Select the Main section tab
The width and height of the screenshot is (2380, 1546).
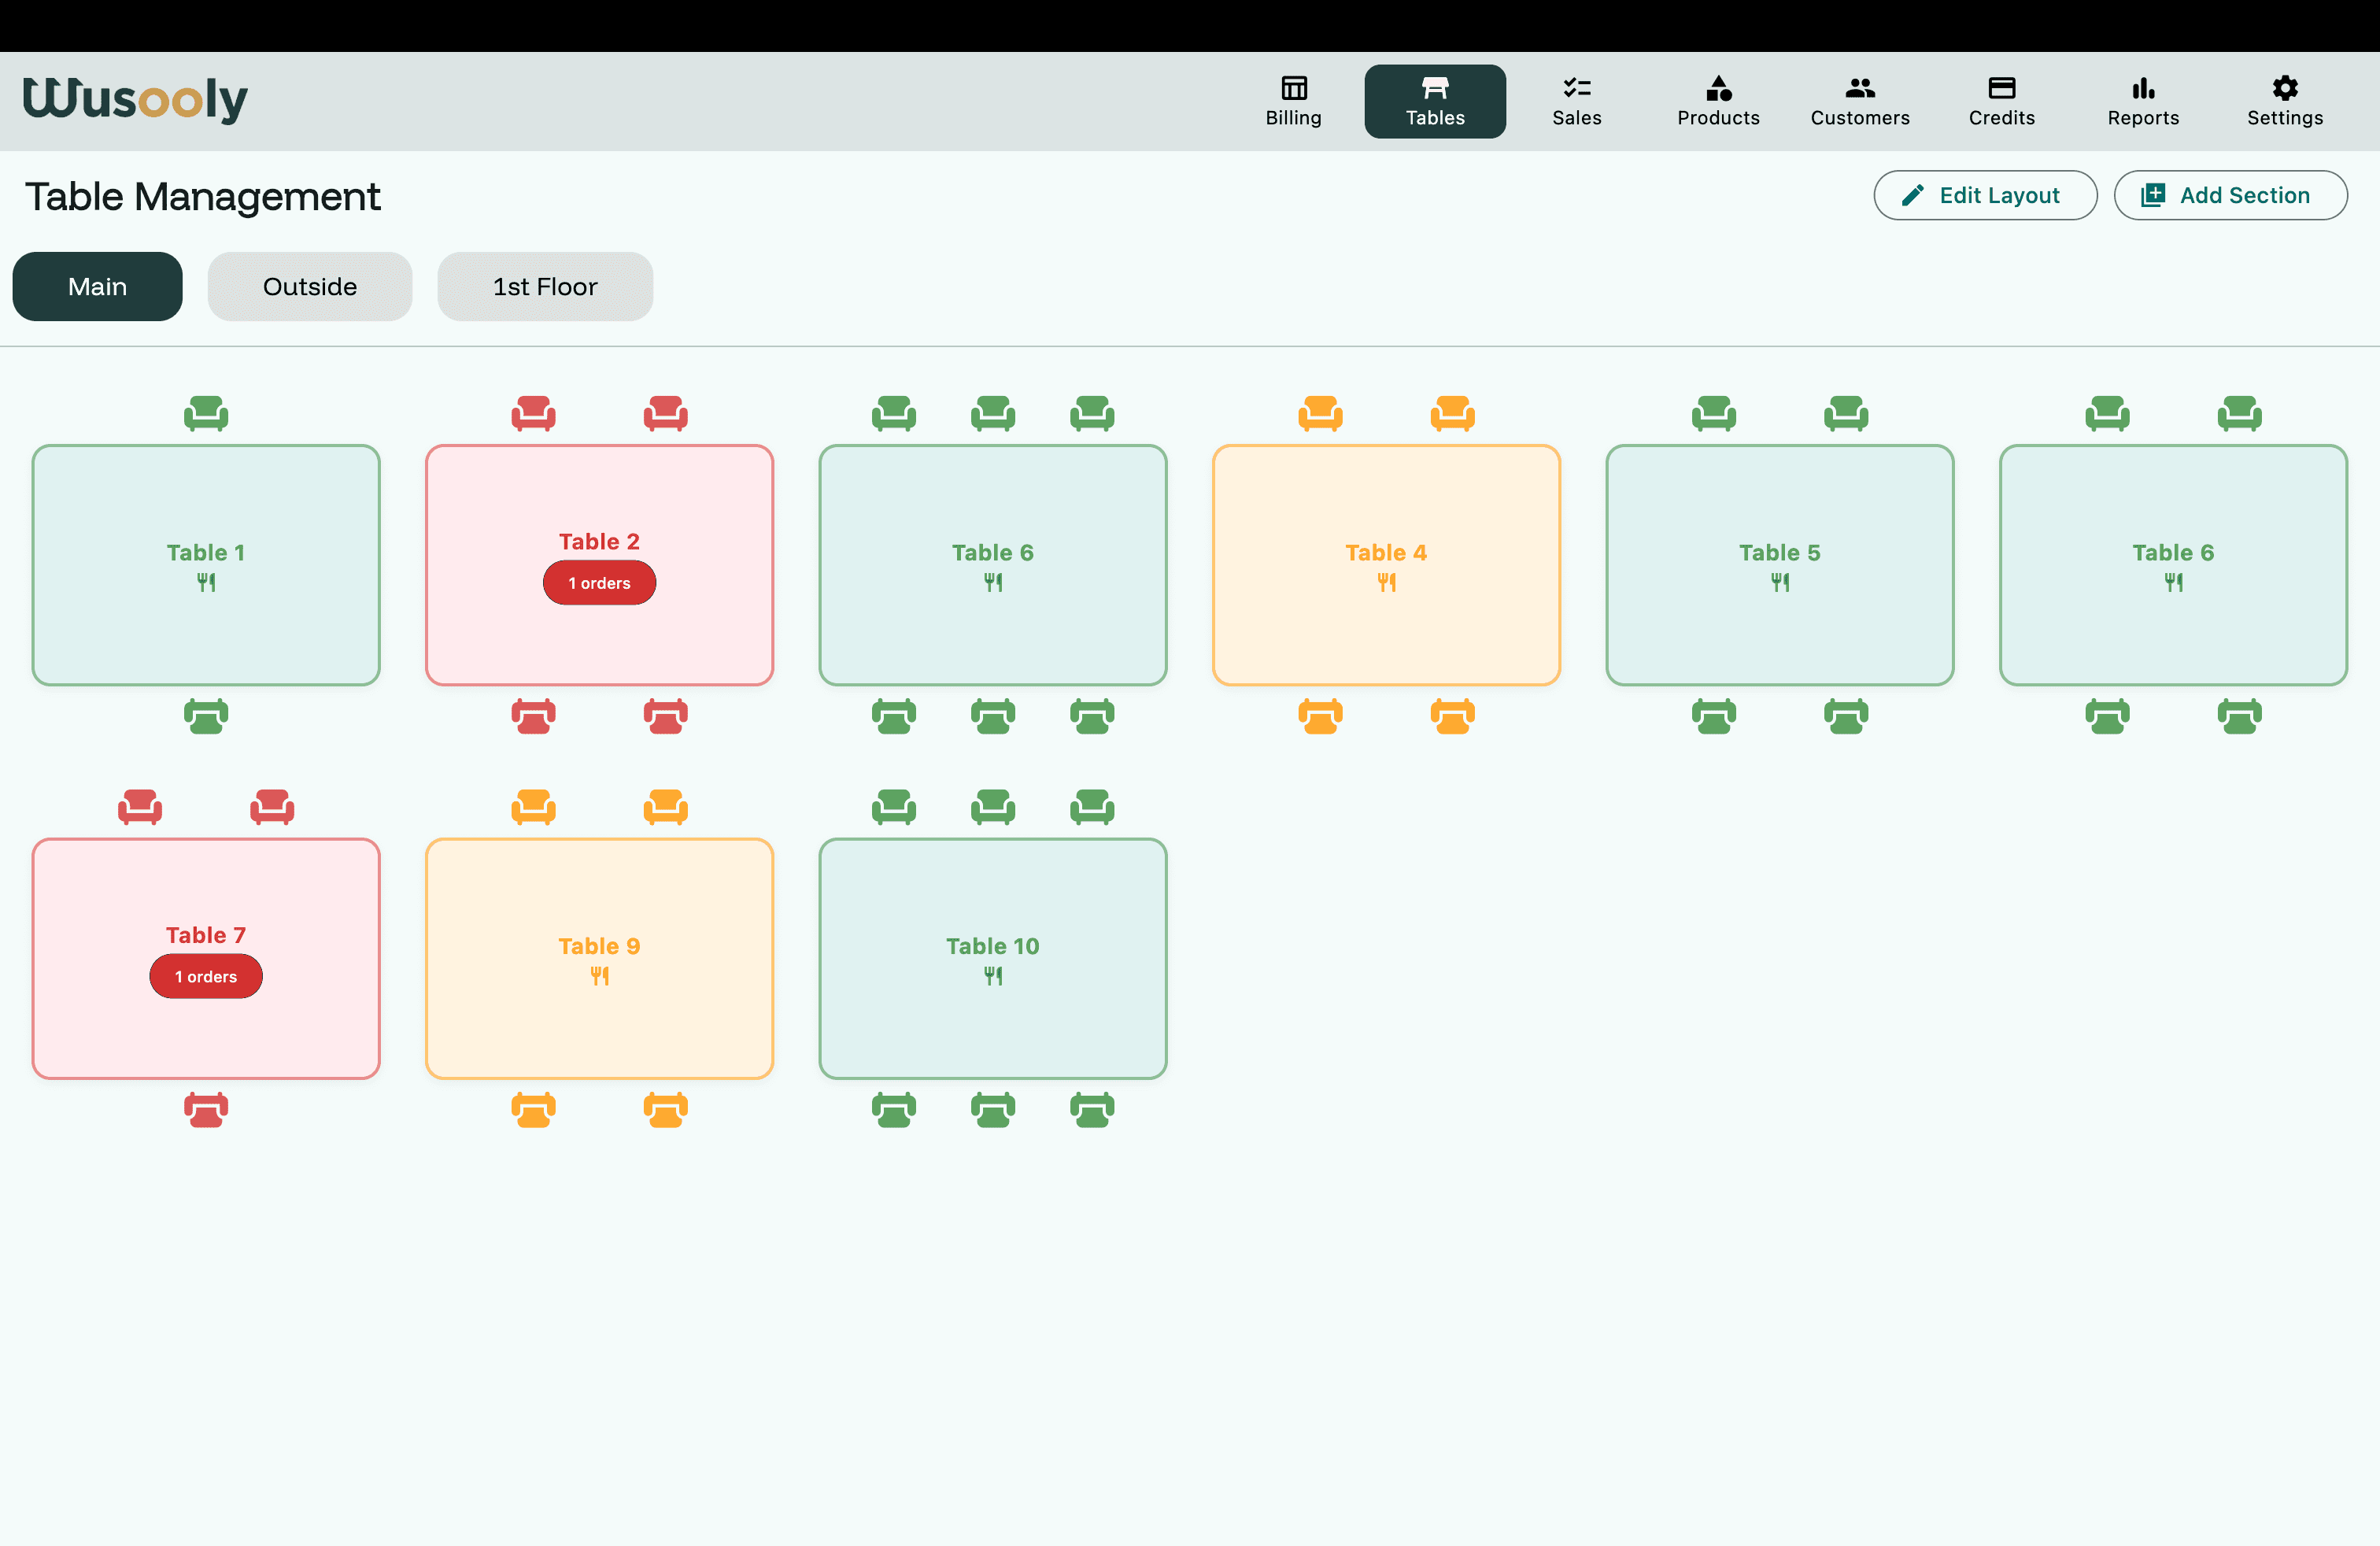[x=97, y=287]
